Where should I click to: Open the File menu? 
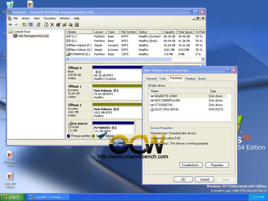coord(15,18)
